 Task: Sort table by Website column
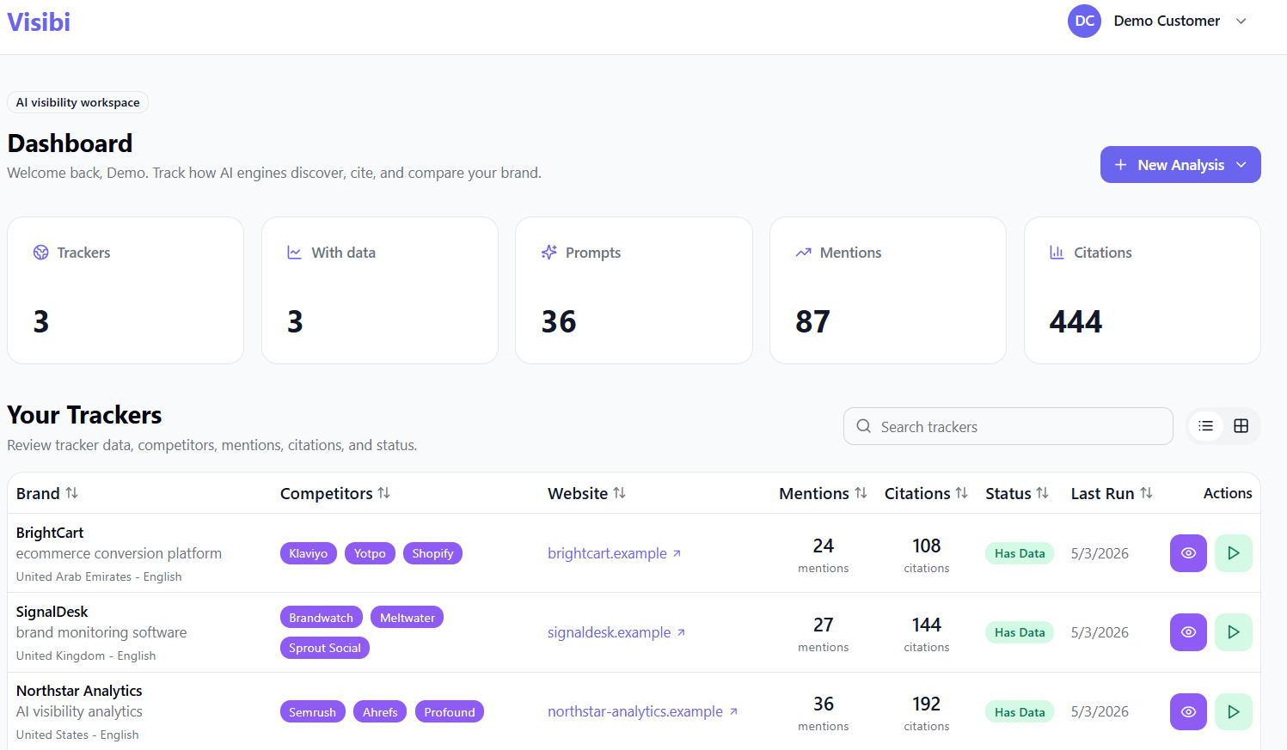[586, 493]
